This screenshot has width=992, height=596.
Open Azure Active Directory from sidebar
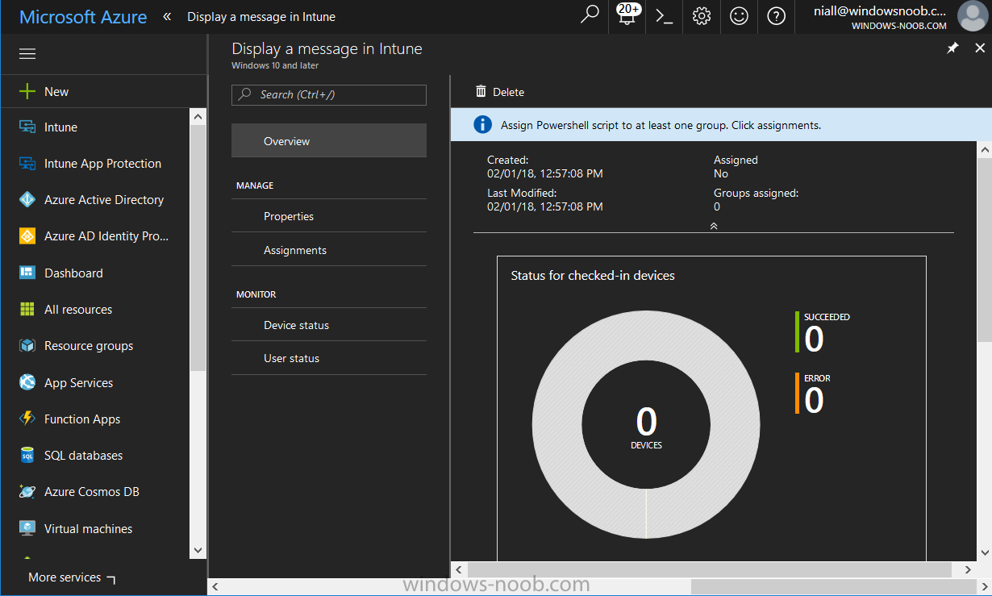[x=104, y=200]
